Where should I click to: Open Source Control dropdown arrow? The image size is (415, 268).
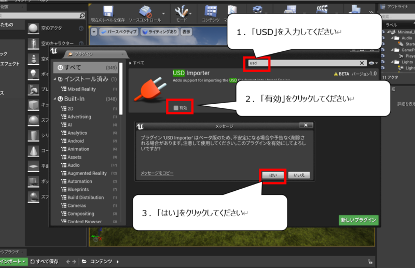point(163,13)
